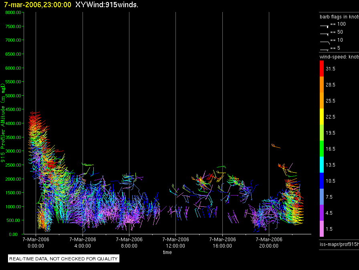The height and width of the screenshot is (270, 359).
Task: Click the 6000.00 altitude axis value
Action: coord(13,68)
